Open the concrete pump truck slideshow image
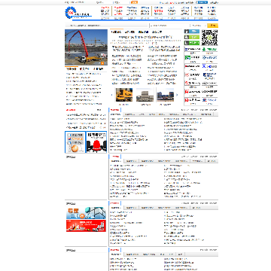This screenshot has width=271, height=271. pos(86,47)
